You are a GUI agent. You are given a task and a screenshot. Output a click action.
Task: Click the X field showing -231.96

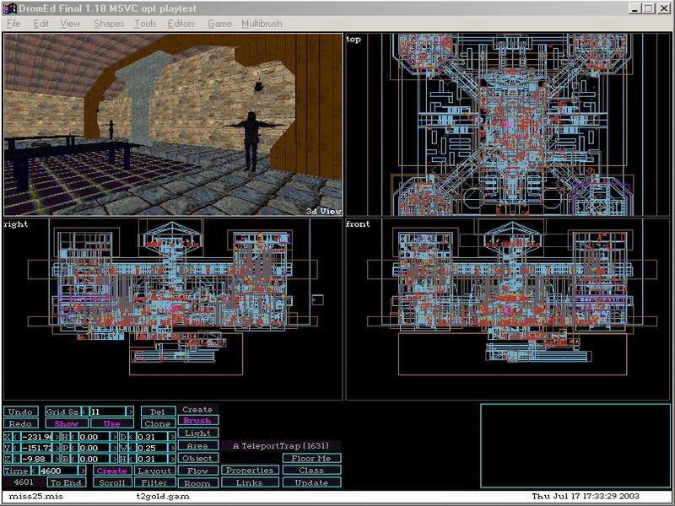[x=36, y=437]
